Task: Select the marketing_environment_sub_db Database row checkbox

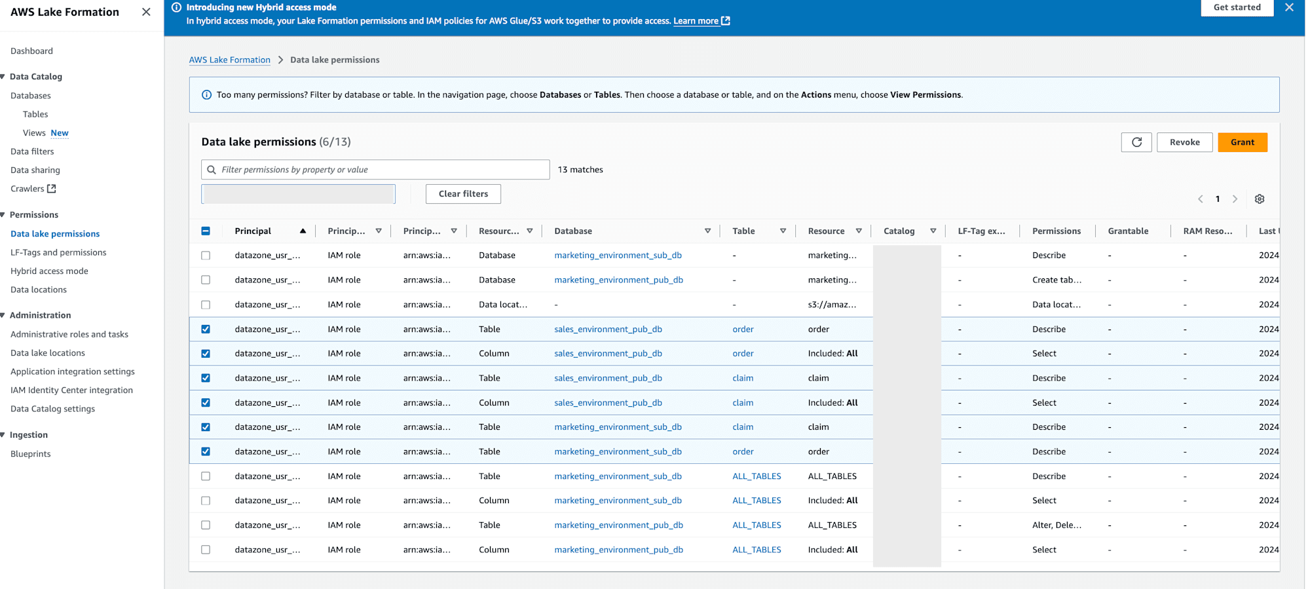Action: click(x=206, y=256)
